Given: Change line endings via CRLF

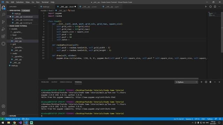Looking at the screenshot, I should tap(203, 119).
